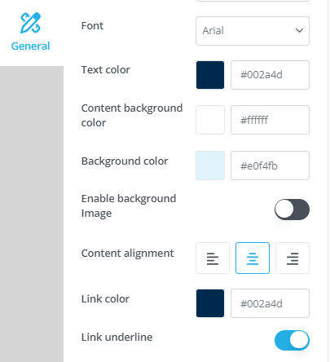
Task: Choose center content alignment icon
Action: pos(253,258)
